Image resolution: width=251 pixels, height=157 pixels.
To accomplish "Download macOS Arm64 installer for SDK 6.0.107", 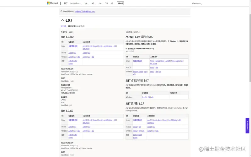I will [71, 127].
